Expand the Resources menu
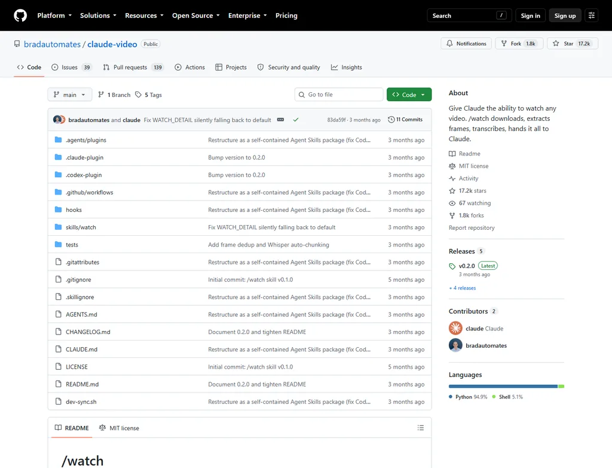Viewport: 612px width, 468px height. pos(144,16)
